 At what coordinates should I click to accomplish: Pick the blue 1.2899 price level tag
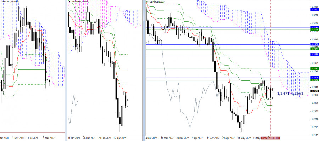click(x=314, y=55)
